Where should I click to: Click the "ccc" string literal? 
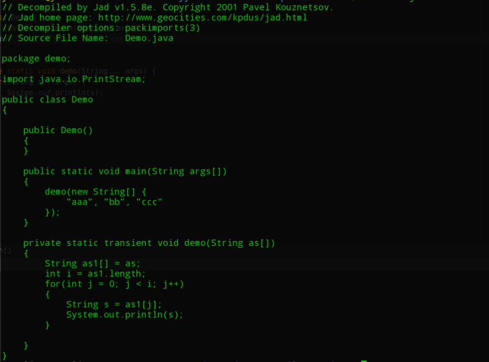[149, 202]
